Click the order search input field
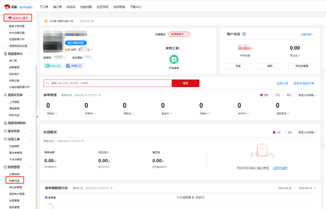The width and height of the screenshot is (326, 209). (x=108, y=83)
